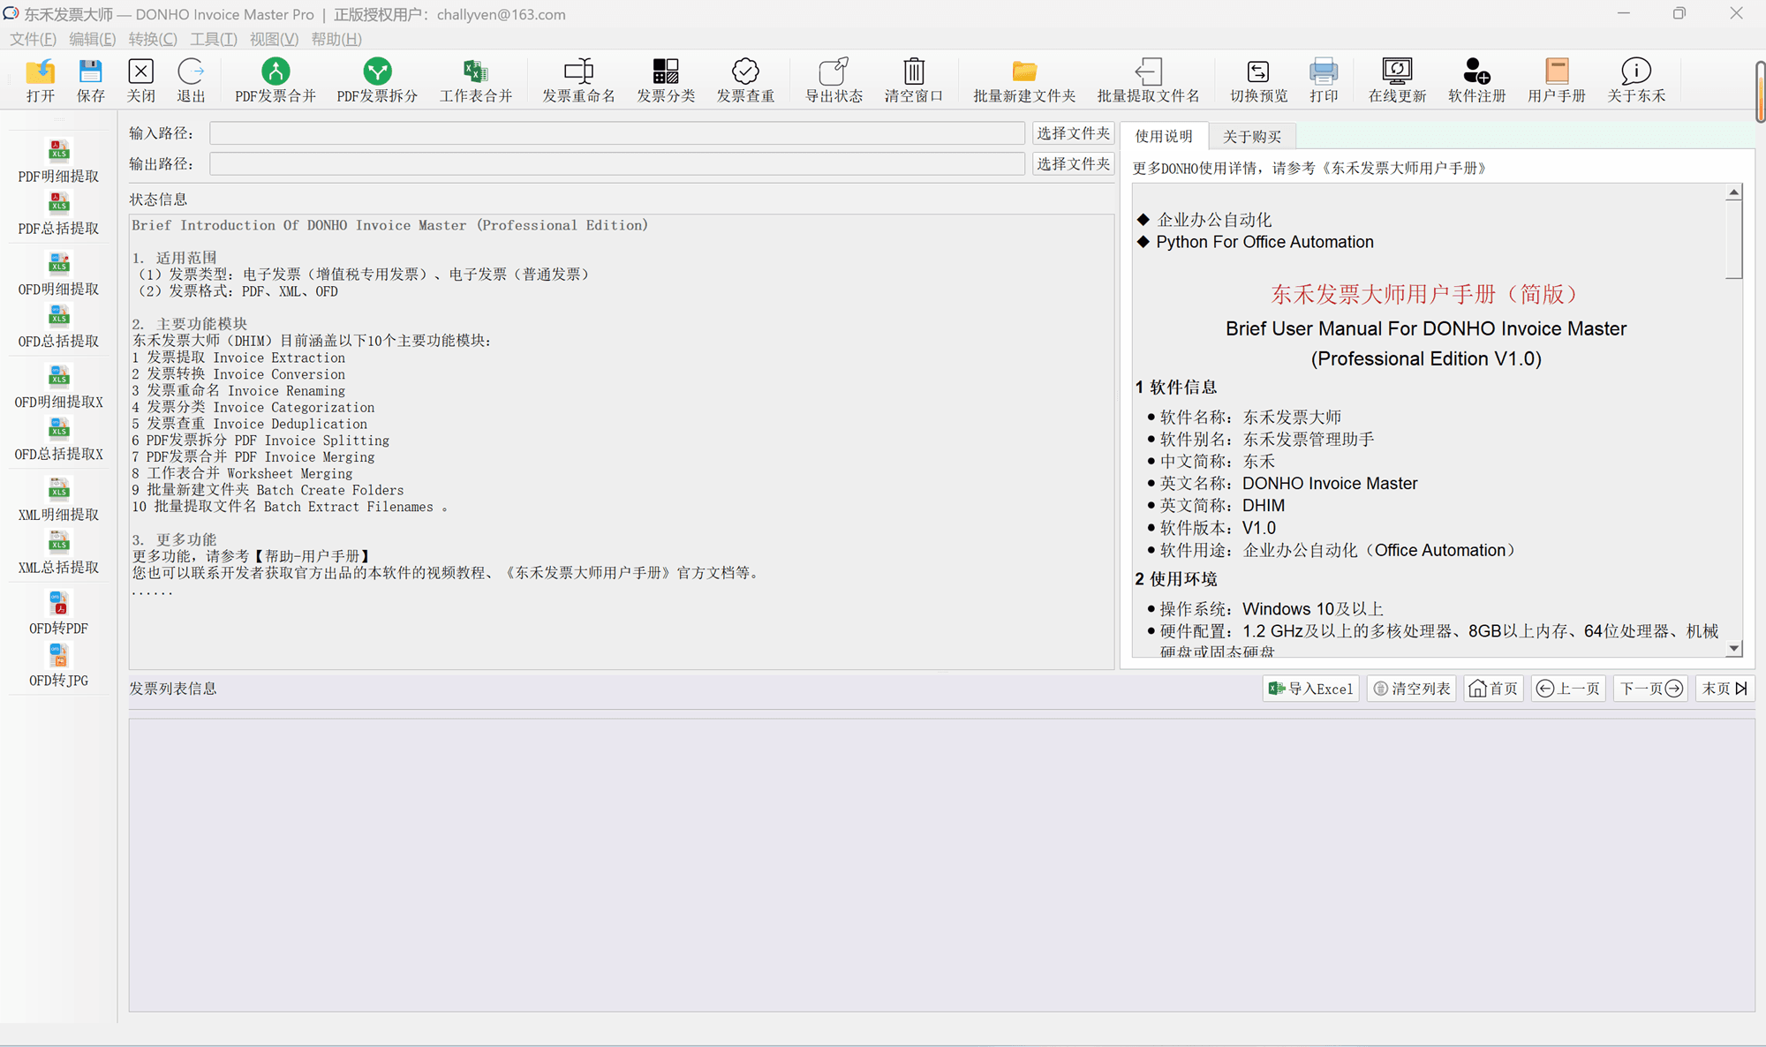Image resolution: width=1766 pixels, height=1047 pixels.
Task: Open PDF发票合并 merge tool
Action: (275, 80)
